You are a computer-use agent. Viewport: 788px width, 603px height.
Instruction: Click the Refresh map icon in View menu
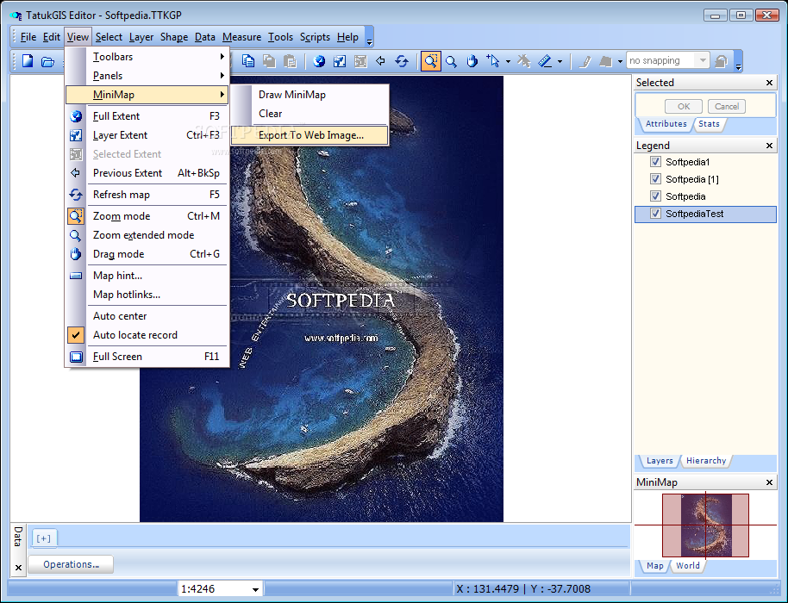tap(76, 195)
